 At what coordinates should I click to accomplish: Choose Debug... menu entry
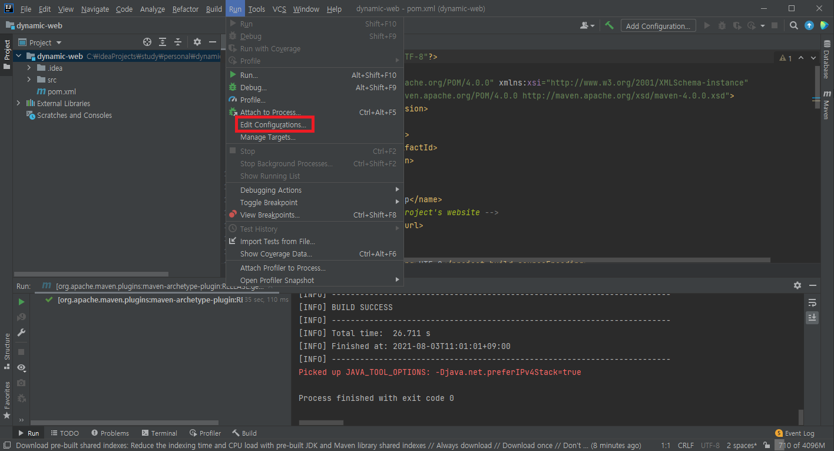[315, 87]
